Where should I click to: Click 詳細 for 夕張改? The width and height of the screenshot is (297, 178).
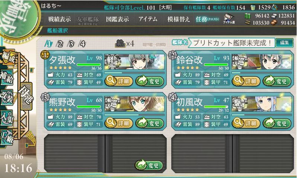(119, 81)
